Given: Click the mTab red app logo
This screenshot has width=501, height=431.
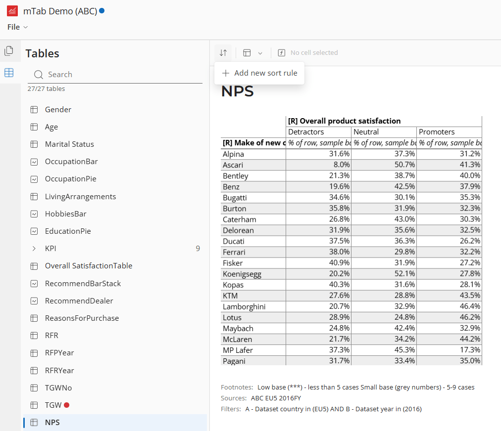Looking at the screenshot, I should 12,11.
